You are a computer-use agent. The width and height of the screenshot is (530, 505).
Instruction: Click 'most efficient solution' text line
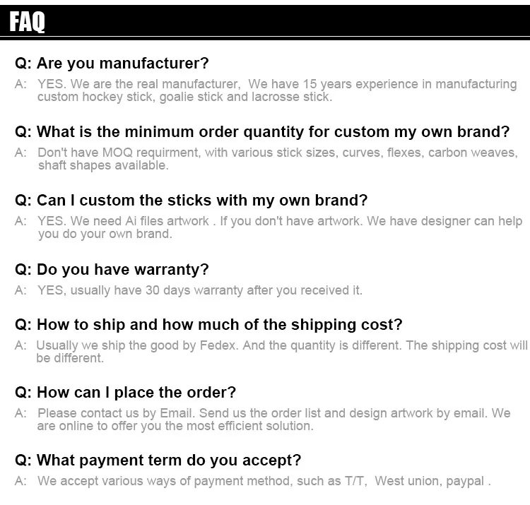[x=175, y=427]
